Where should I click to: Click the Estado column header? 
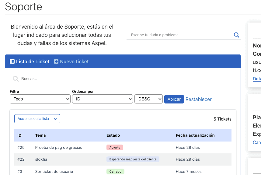coord(113,135)
